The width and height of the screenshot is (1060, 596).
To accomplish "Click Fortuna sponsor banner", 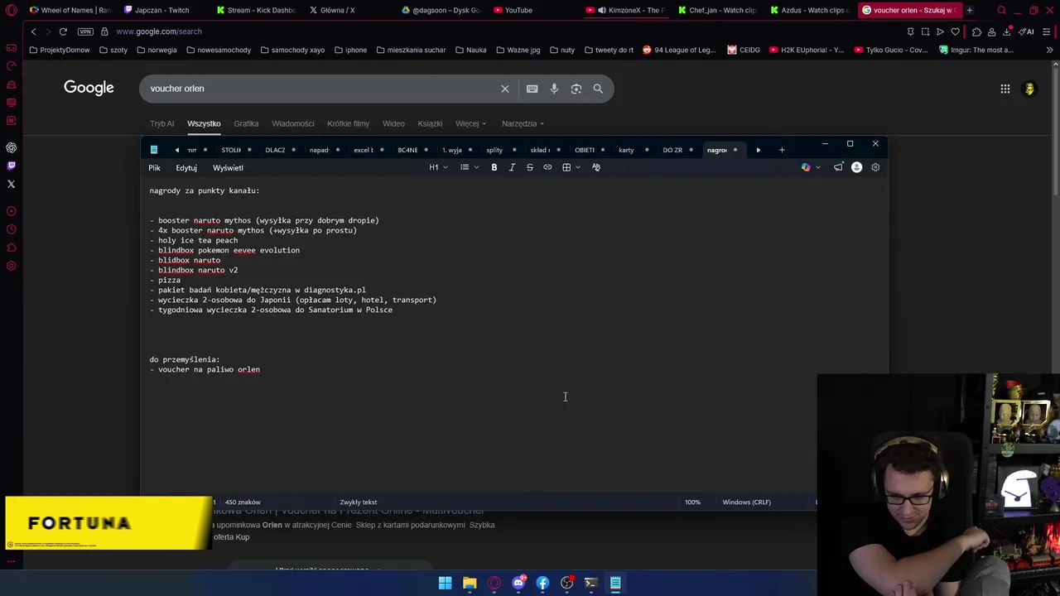I will point(108,522).
